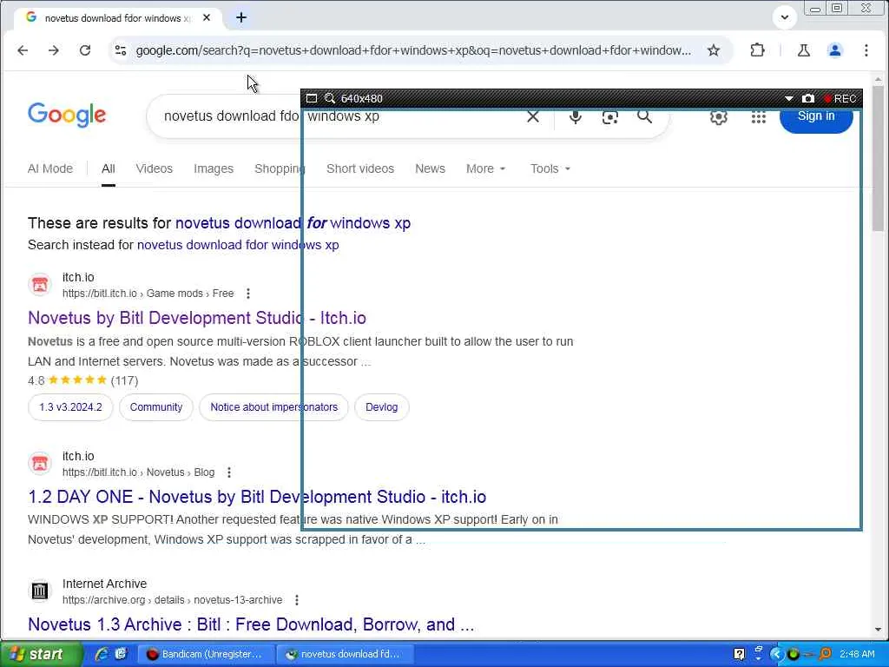Click the Google logo
This screenshot has height=667, width=889.
(67, 115)
